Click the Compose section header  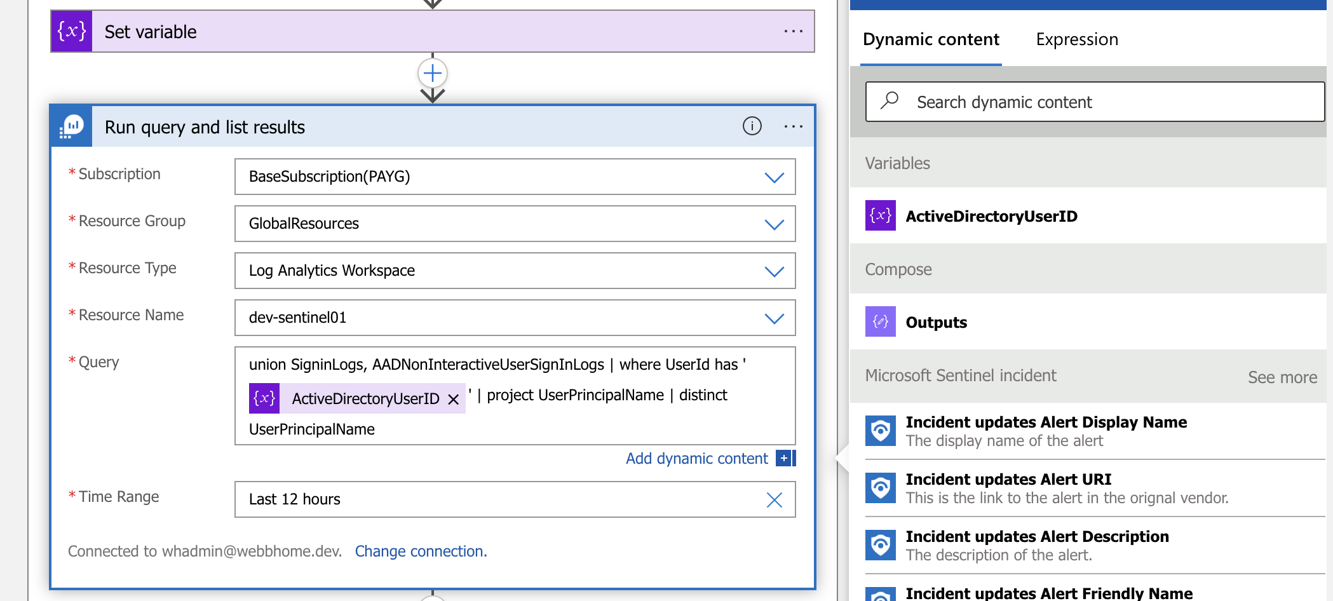pyautogui.click(x=898, y=269)
